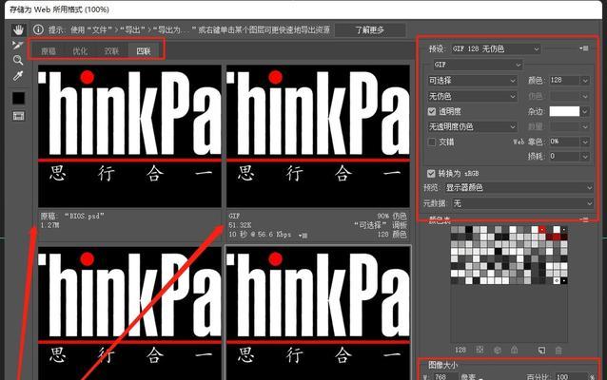Click the 损耗 value field
The image size is (607, 380).
click(564, 156)
